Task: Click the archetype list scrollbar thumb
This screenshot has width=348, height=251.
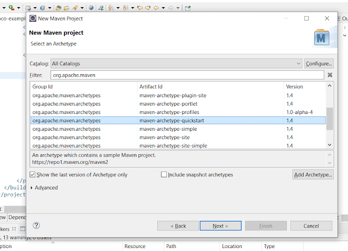Action: coord(330,119)
